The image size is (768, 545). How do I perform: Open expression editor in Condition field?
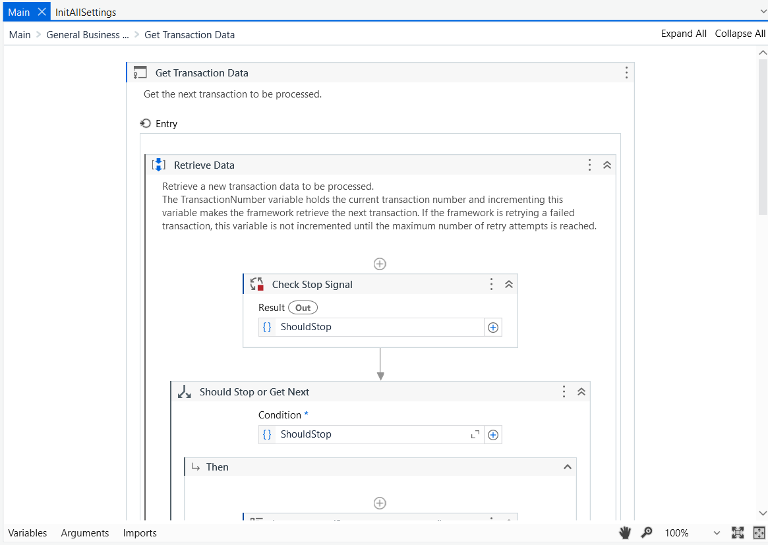pos(475,434)
